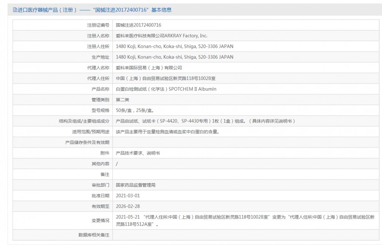Click the 生产地址 label
The width and height of the screenshot is (382, 249).
click(101, 57)
